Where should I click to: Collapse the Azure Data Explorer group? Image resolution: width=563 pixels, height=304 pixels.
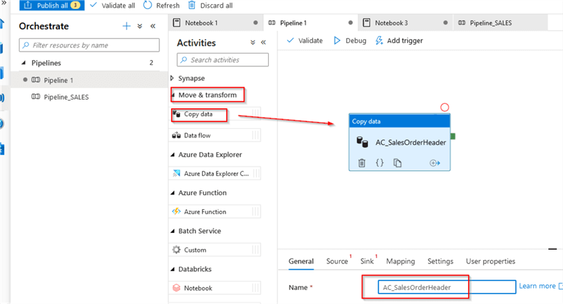point(173,155)
